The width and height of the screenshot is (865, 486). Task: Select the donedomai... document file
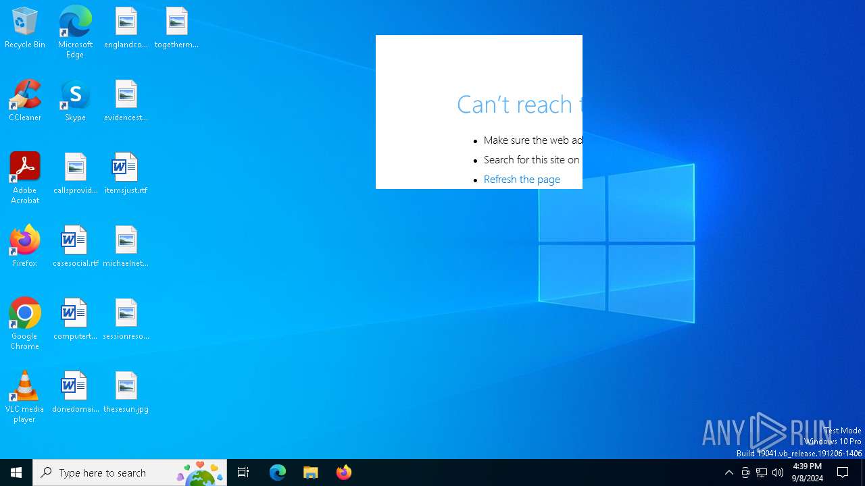pyautogui.click(x=75, y=393)
